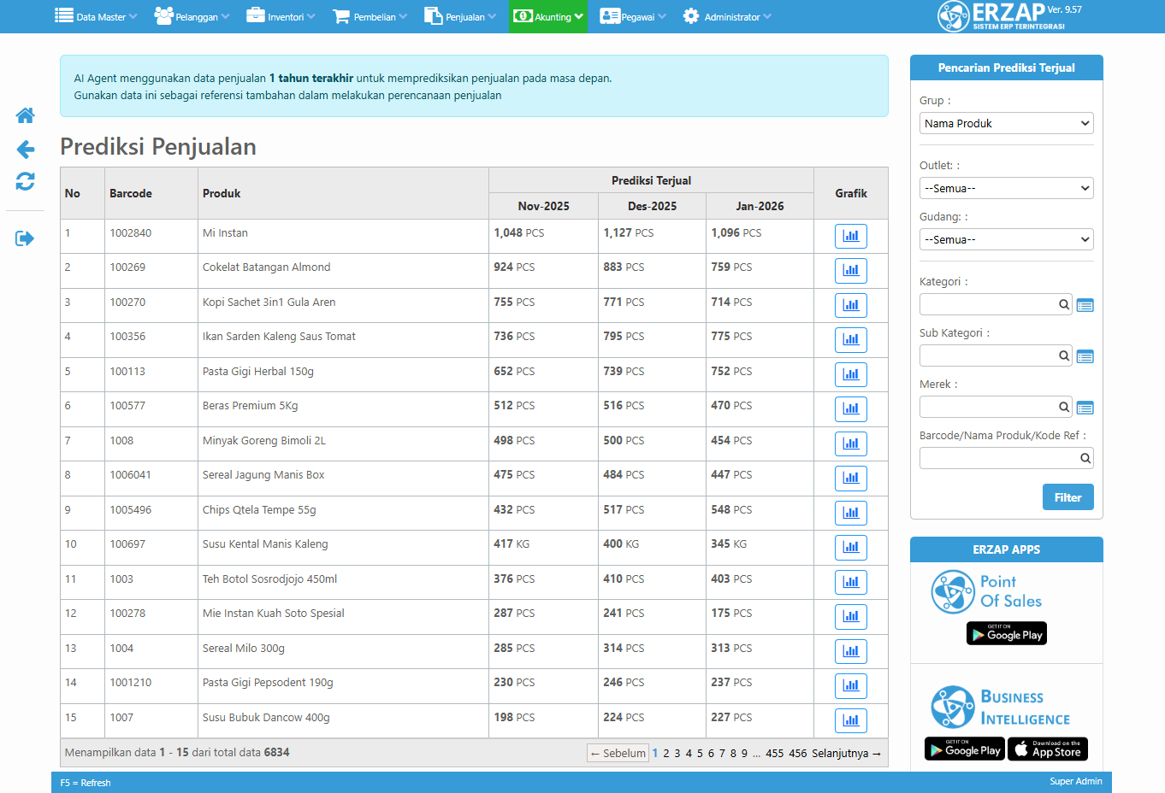Show graph for Beras Premium 5Kg
This screenshot has height=793, width=1165.
(x=850, y=408)
